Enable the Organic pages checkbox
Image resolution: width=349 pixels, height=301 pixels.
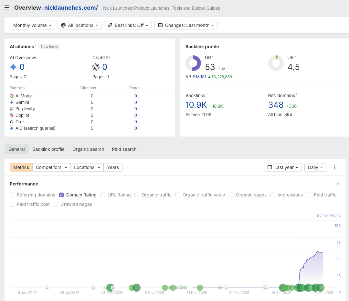tap(231, 195)
